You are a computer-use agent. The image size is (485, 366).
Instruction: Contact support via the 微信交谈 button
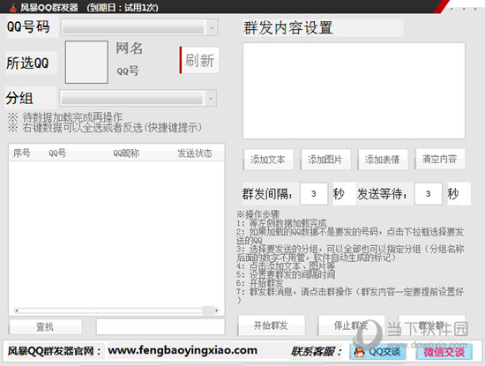(x=444, y=352)
